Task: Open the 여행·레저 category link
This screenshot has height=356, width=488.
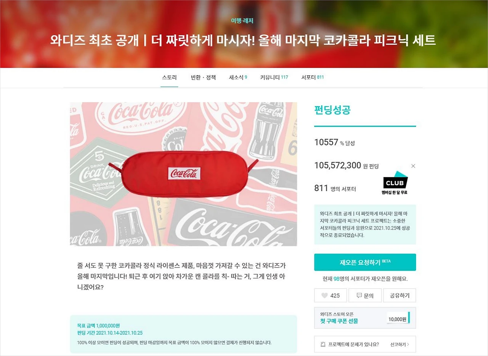Action: click(x=242, y=21)
